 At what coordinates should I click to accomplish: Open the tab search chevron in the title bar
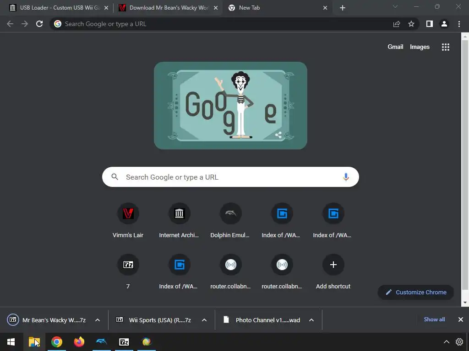point(395,6)
